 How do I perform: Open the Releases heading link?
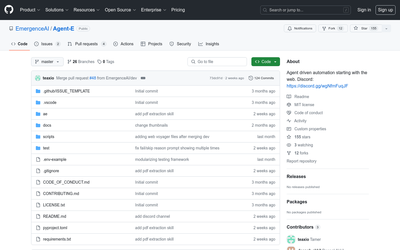(296, 176)
